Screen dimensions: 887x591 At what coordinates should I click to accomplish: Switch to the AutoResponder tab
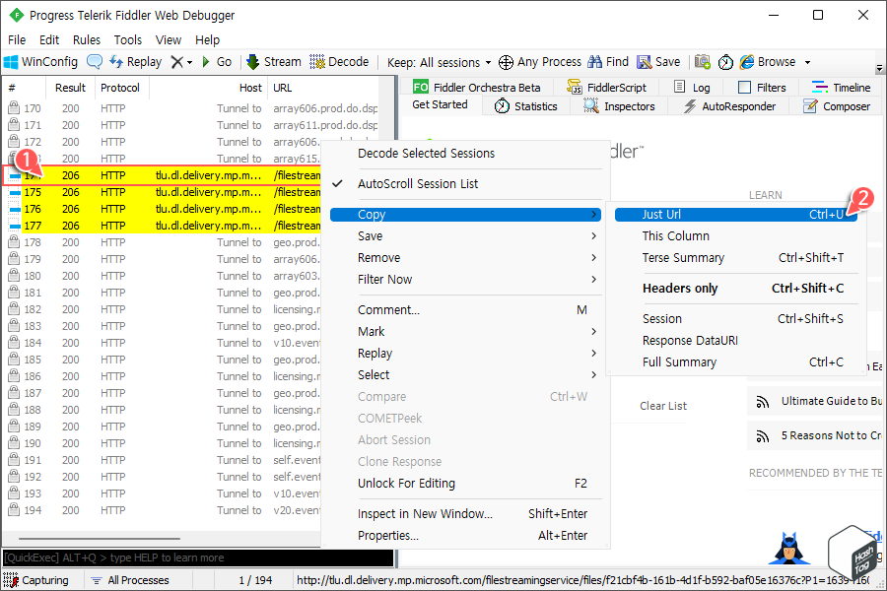(729, 106)
